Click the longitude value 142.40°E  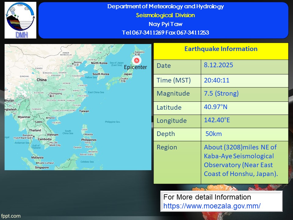[217, 120]
